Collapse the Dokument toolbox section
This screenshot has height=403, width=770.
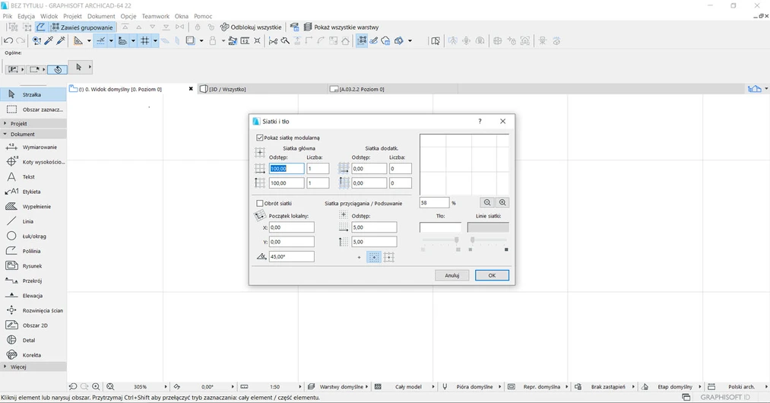tap(33, 134)
